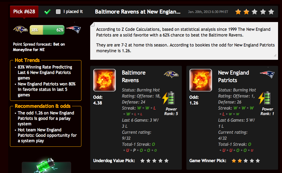Click the Baltimore Ravens team name heading

tap(134, 76)
